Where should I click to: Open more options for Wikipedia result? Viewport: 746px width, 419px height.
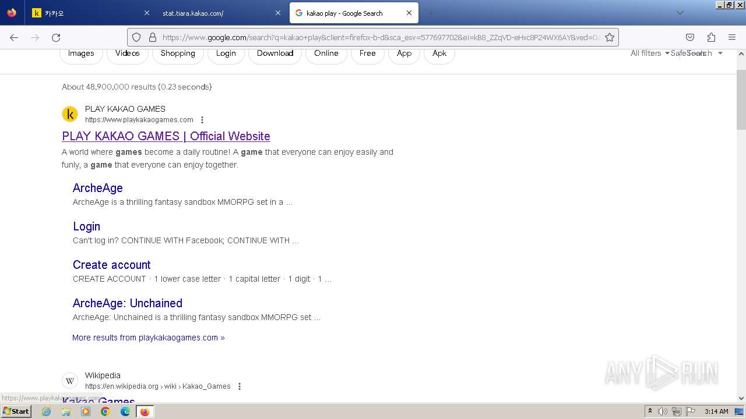tap(239, 386)
